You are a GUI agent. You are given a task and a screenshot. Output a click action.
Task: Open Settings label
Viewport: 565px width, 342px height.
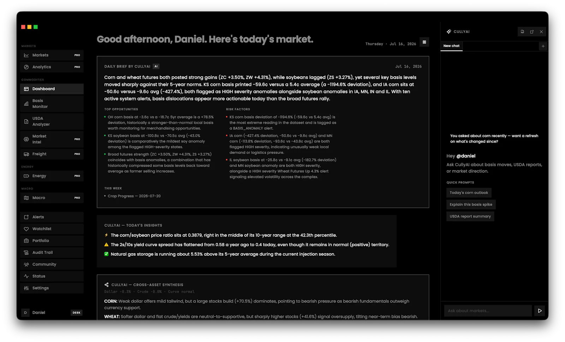(41, 288)
